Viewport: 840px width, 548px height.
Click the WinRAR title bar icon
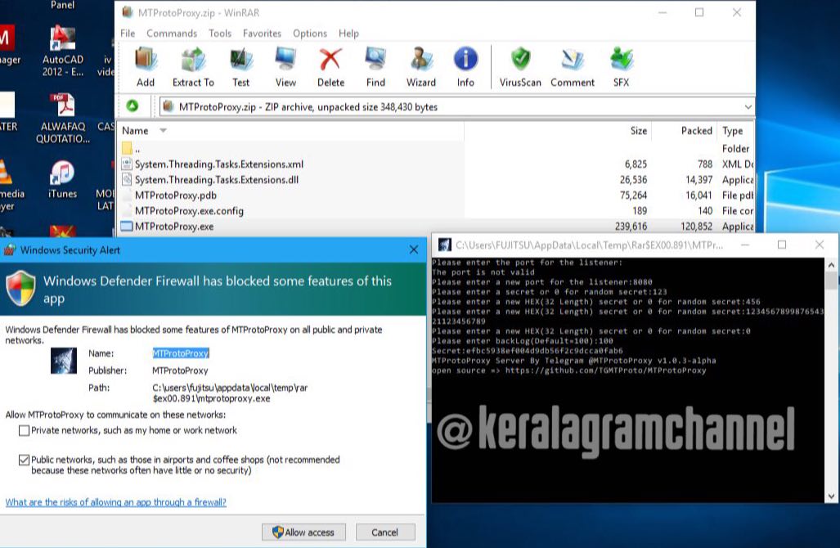[x=128, y=12]
